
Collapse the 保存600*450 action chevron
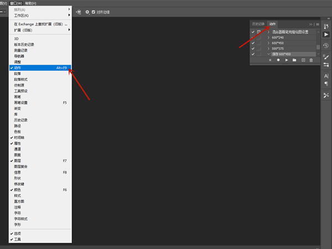(268, 54)
